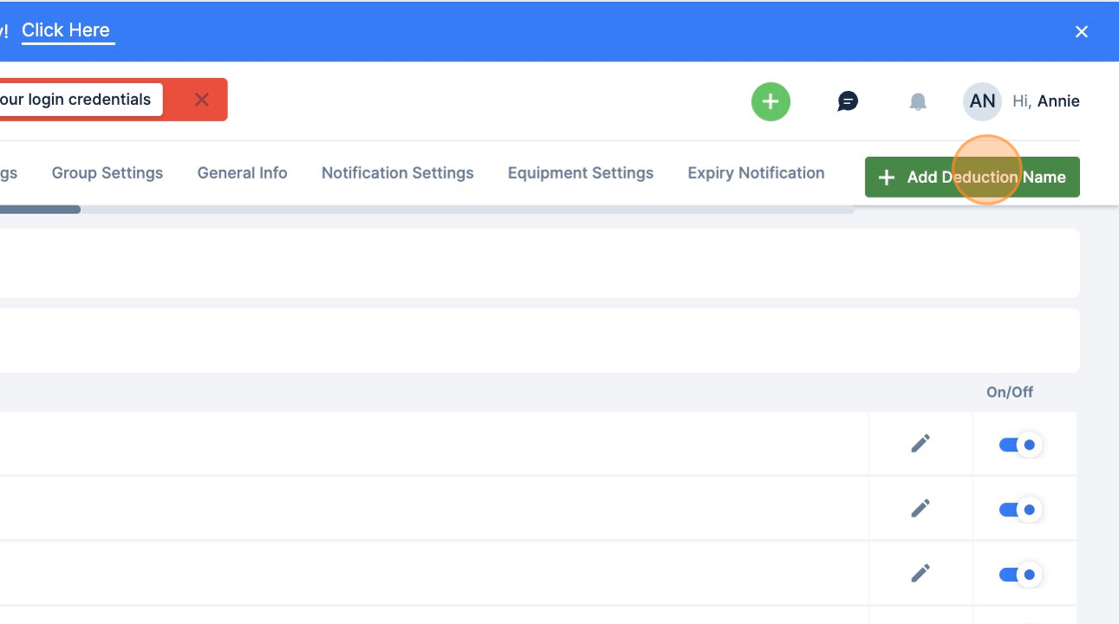1119x624 pixels.
Task: Click the On/Off column header
Action: 1009,392
